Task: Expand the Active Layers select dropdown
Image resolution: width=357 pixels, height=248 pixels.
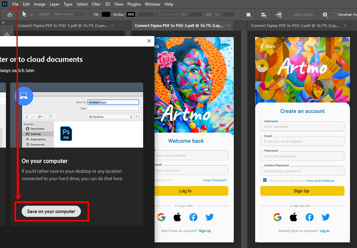Action: tap(69, 14)
